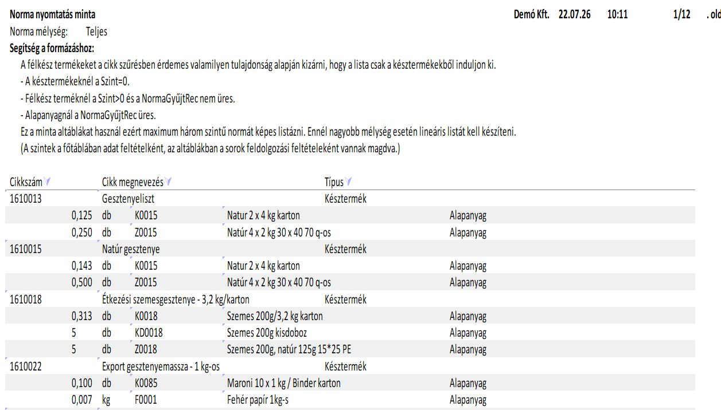The height and width of the screenshot is (410, 721).
Task: Click the Gesztenyeliszt product name
Action: pos(128,199)
